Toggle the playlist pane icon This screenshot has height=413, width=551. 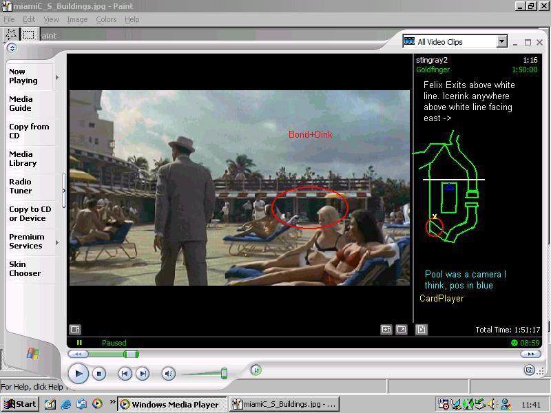(x=422, y=330)
